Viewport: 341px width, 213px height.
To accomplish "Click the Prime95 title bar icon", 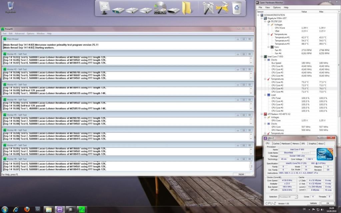I will 3,29.
